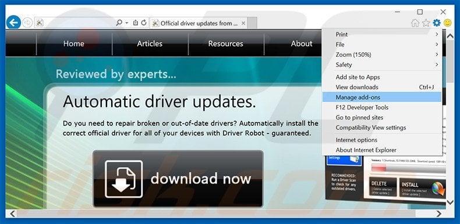Click the Refresh page icon
The width and height of the screenshot is (460, 224).
tap(144, 23)
